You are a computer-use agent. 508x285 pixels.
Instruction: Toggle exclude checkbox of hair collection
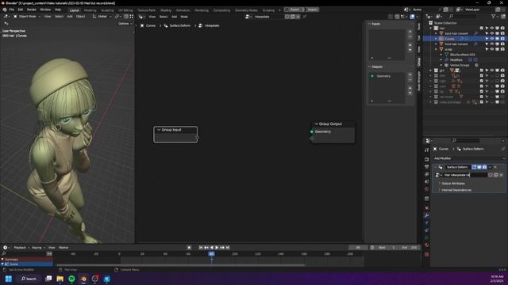point(482,28)
